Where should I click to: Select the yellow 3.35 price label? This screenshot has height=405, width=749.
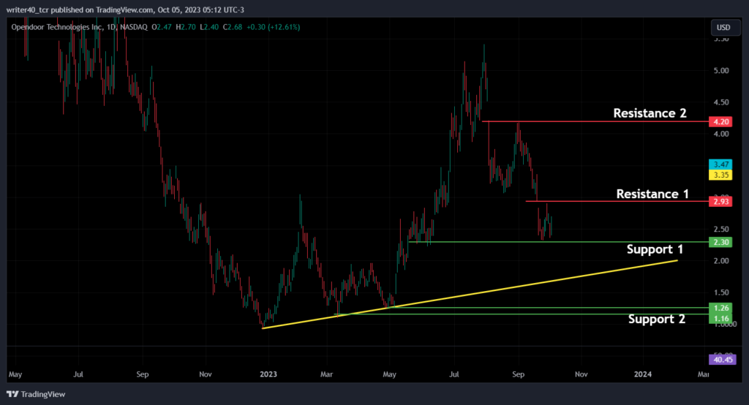tap(720, 175)
